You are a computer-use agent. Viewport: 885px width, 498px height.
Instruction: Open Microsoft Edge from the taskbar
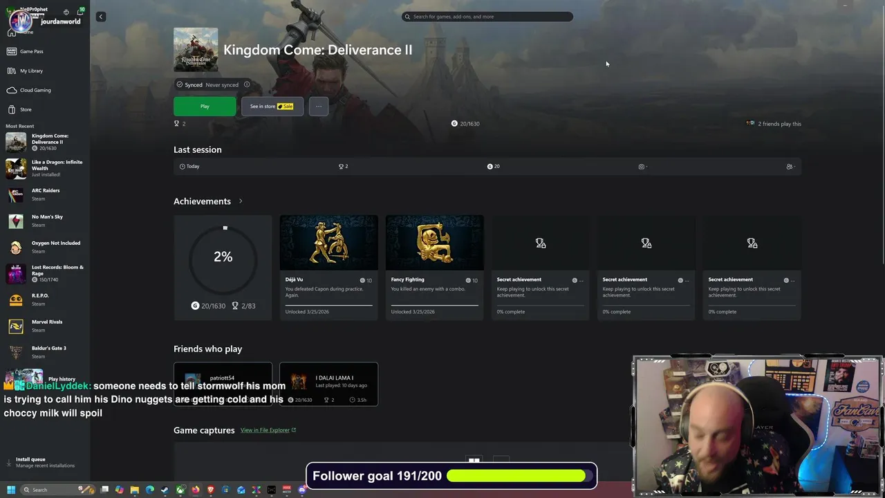[149, 490]
